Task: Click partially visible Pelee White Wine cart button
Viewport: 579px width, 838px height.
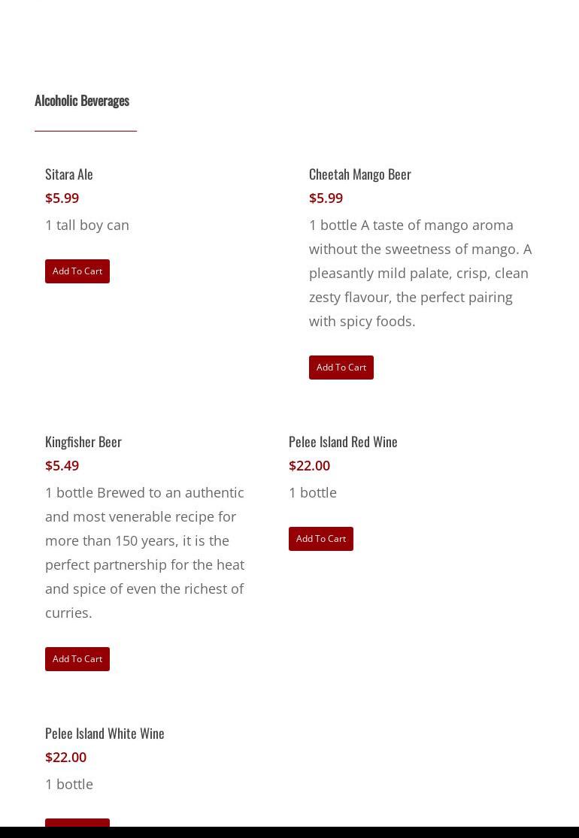Action: (77, 822)
